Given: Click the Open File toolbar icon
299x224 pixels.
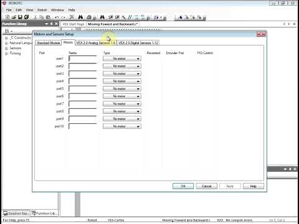Looking at the screenshot, I should tap(14, 17).
